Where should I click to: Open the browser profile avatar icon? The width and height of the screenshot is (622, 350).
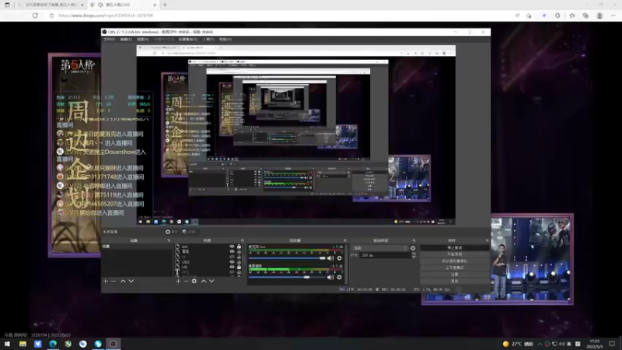click(x=599, y=16)
